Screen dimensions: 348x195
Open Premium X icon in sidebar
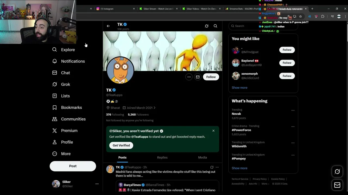[55, 131]
